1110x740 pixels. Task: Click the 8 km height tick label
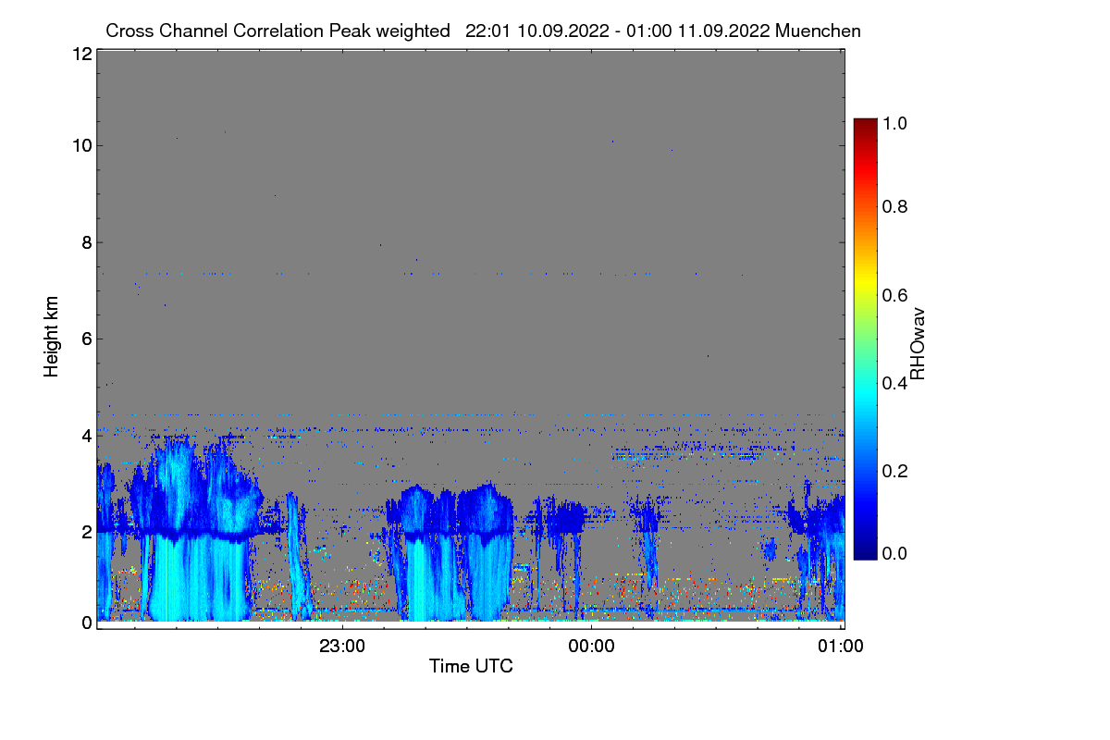87,242
